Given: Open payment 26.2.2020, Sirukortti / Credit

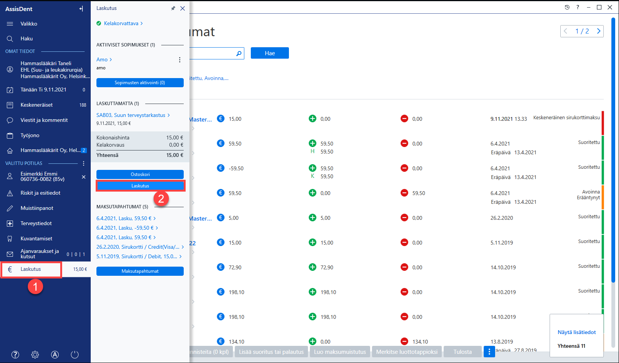Looking at the screenshot, I should (x=140, y=247).
